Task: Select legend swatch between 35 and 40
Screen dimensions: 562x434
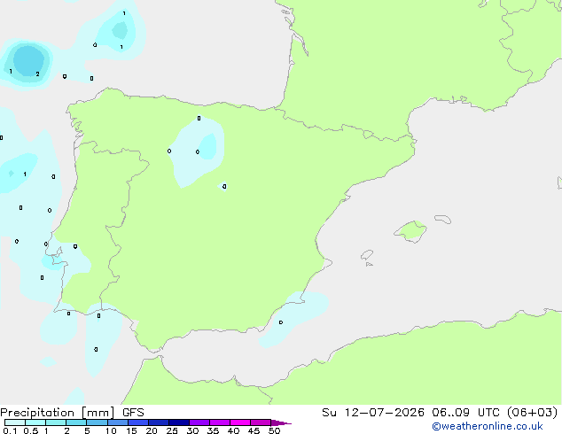Action: 219,422
